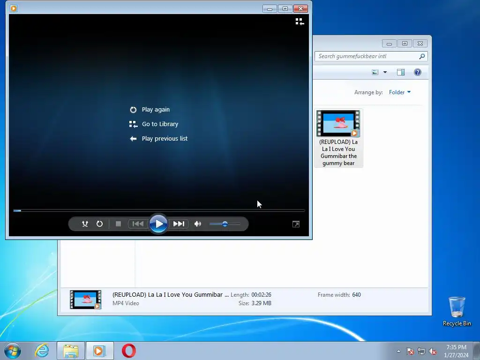Mute the Media Player speaker icon
Viewport: 480px width, 360px height.
(198, 224)
